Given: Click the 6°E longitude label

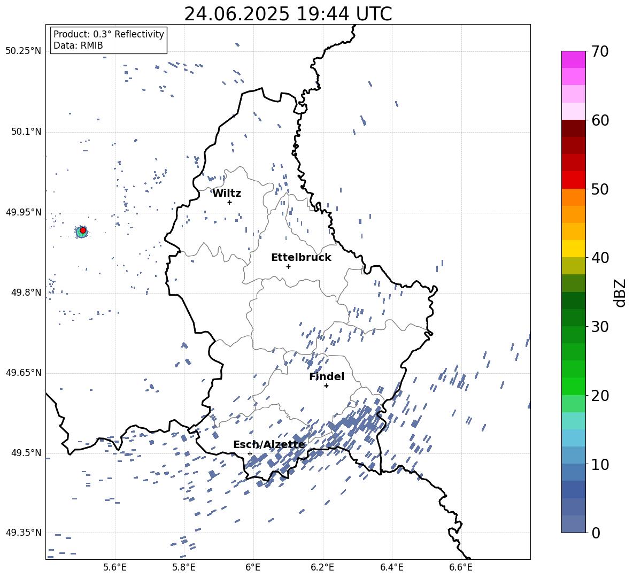Looking at the screenshot, I should click(253, 567).
